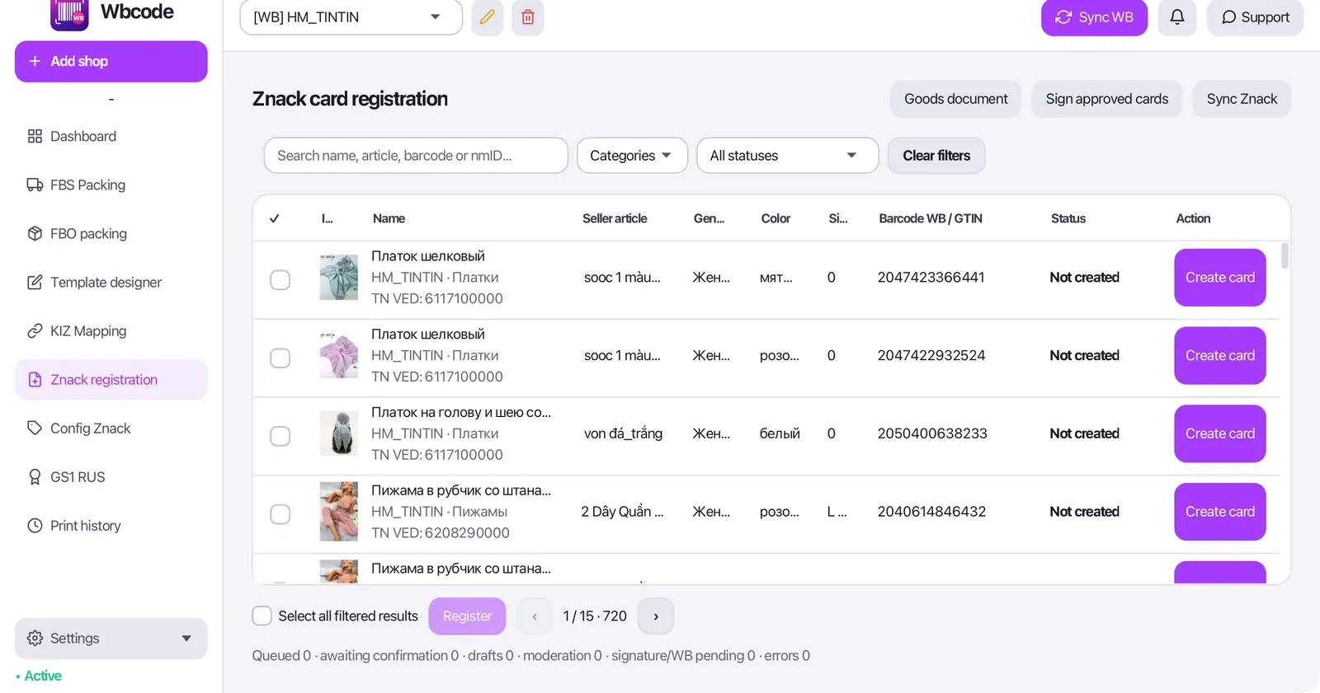Open the Template designer

[x=111, y=282]
